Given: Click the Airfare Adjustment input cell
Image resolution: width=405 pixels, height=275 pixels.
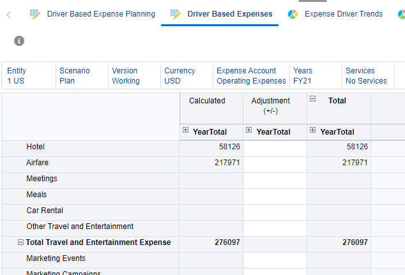Looking at the screenshot, I should click(275, 165).
